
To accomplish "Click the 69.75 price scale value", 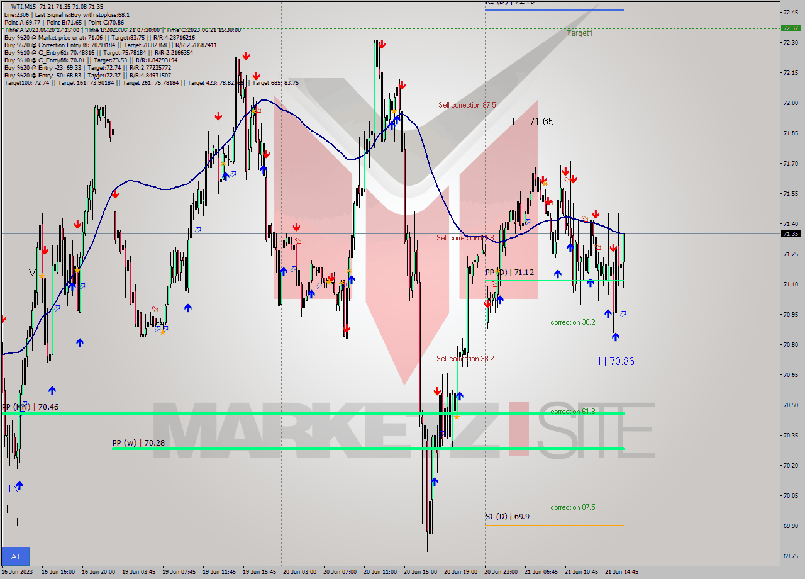I will tap(791, 556).
